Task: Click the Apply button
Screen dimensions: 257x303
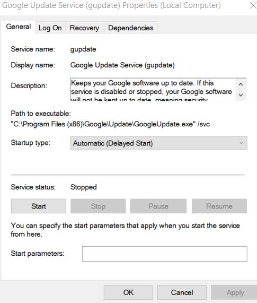Action: (x=235, y=292)
